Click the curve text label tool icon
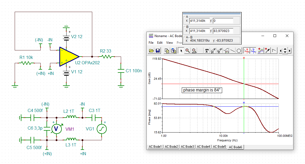This screenshot has height=164, width=305. [213, 51]
